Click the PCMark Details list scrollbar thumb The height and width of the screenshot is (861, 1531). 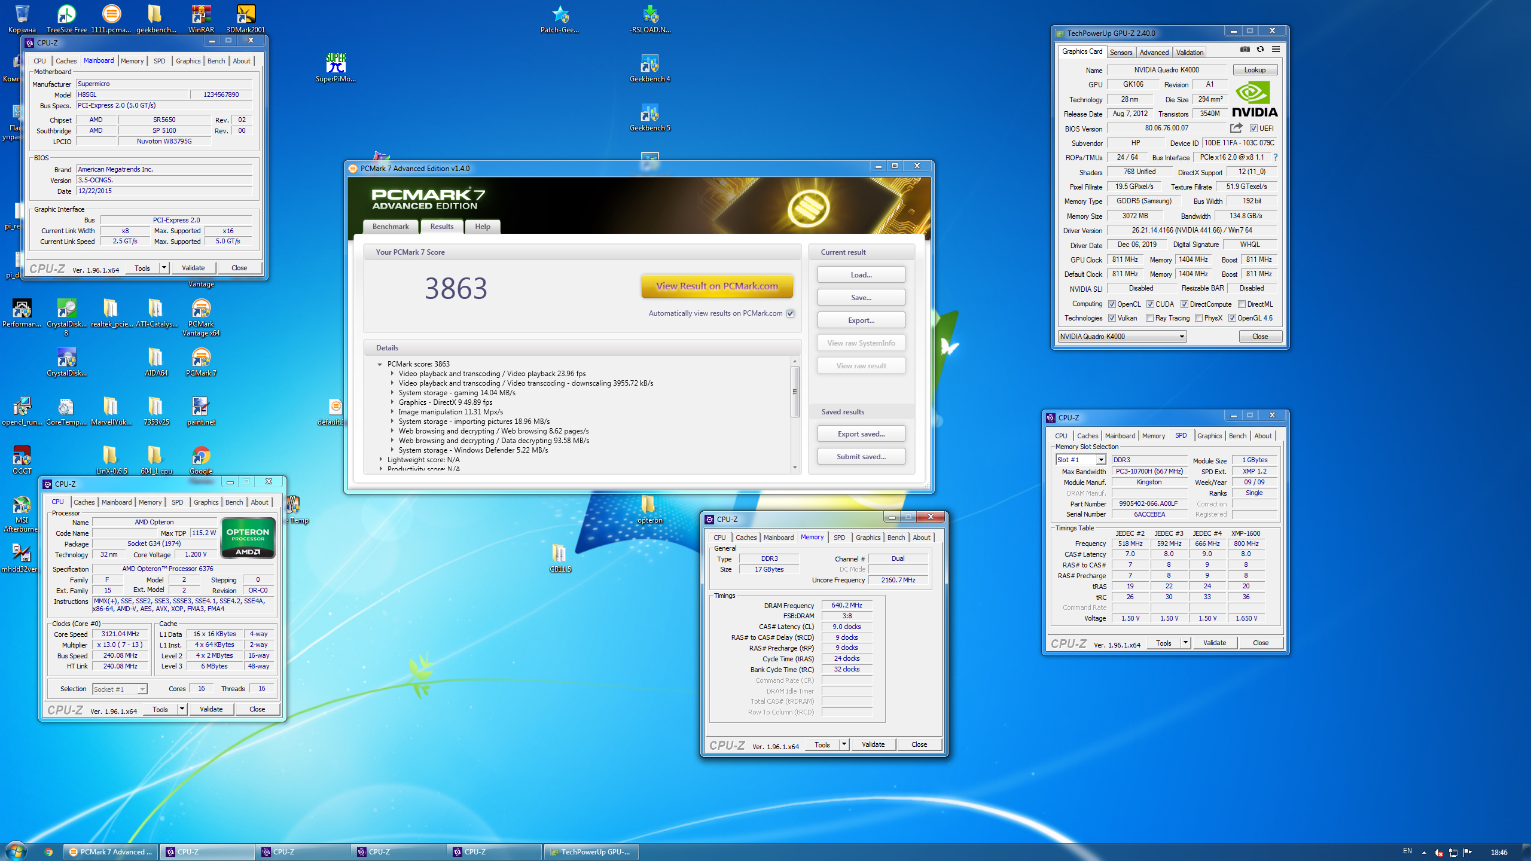click(795, 392)
